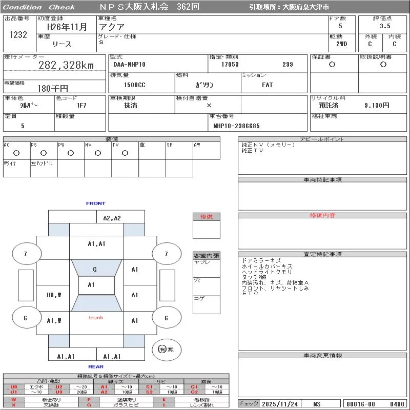
Task: Click the left-side rear tire oval marked 6
Action: 27,318
